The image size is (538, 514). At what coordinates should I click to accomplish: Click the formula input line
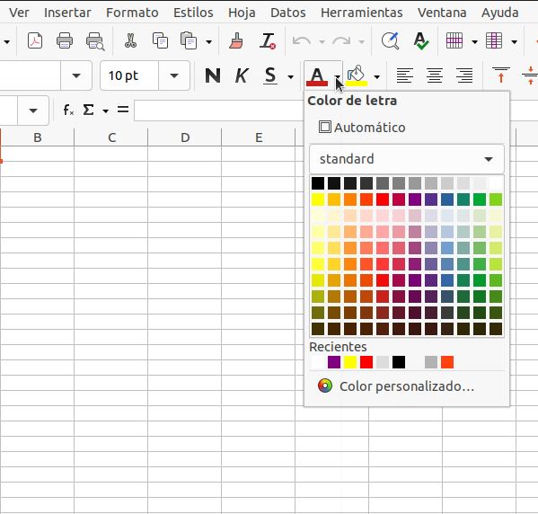click(x=219, y=111)
